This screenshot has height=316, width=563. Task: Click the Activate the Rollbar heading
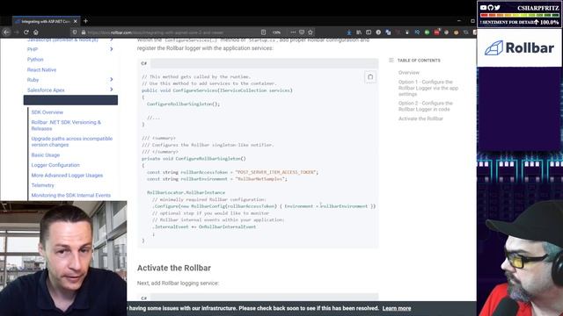[174, 268]
